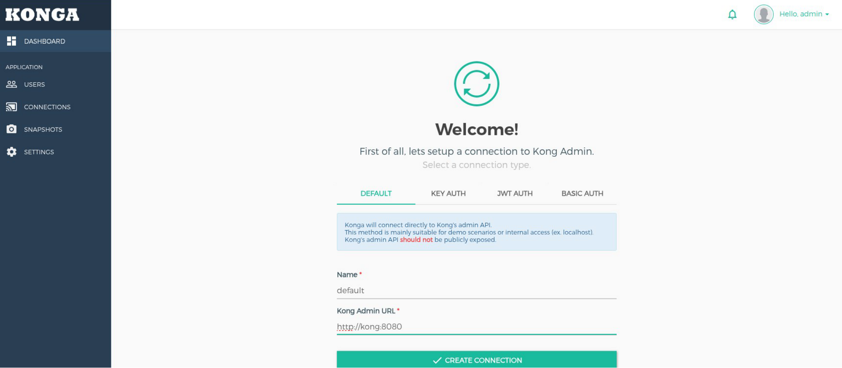The height and width of the screenshot is (368, 842).
Task: Click the circular sync welcome icon
Action: click(x=476, y=84)
